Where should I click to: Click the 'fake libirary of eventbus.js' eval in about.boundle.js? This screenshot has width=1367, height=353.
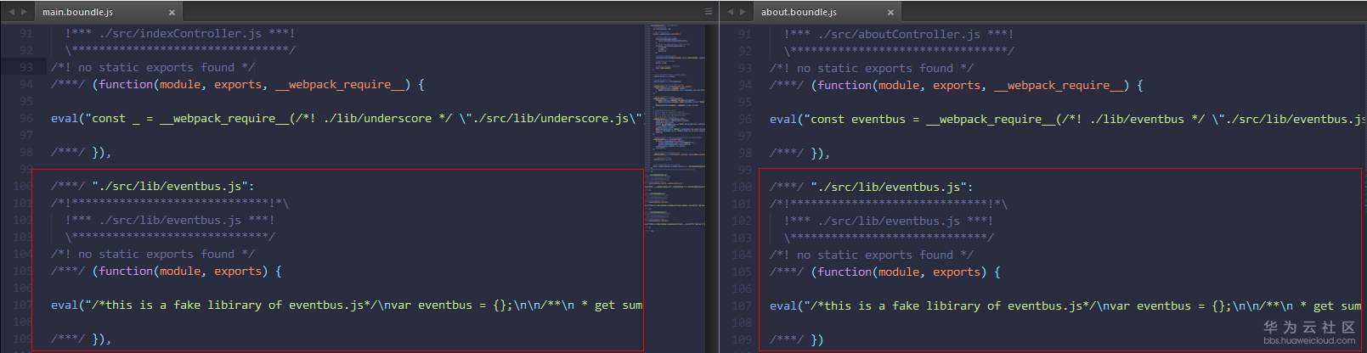(1067, 305)
